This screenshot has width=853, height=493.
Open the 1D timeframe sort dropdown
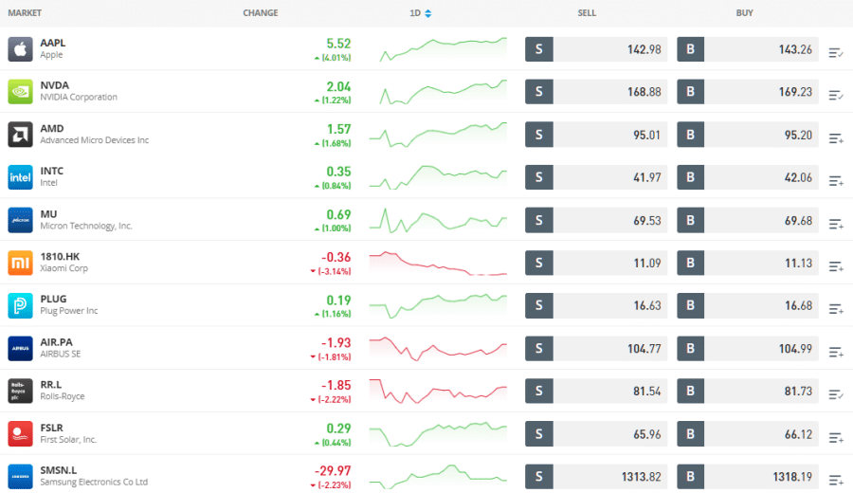[x=421, y=13]
